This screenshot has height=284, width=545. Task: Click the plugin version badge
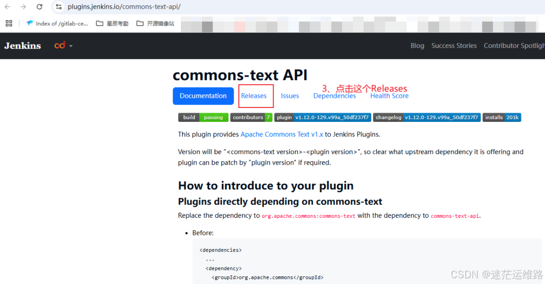pos(323,117)
